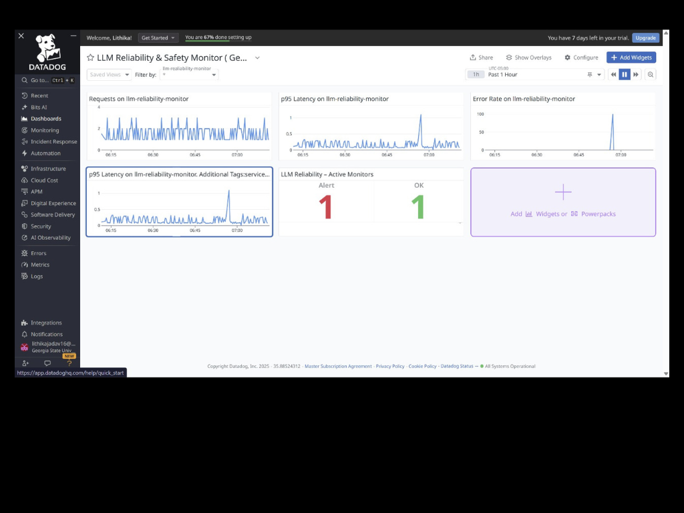Close the sidebar with the X icon

coord(21,36)
